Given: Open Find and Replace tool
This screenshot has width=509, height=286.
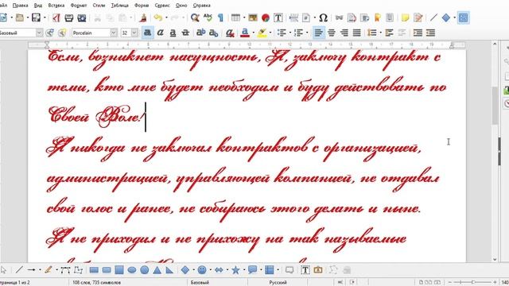Looking at the screenshot, I should (x=195, y=17).
